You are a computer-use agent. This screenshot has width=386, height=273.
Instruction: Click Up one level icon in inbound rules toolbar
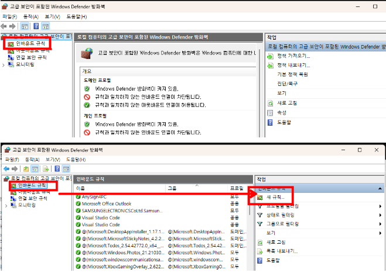(x=26, y=169)
